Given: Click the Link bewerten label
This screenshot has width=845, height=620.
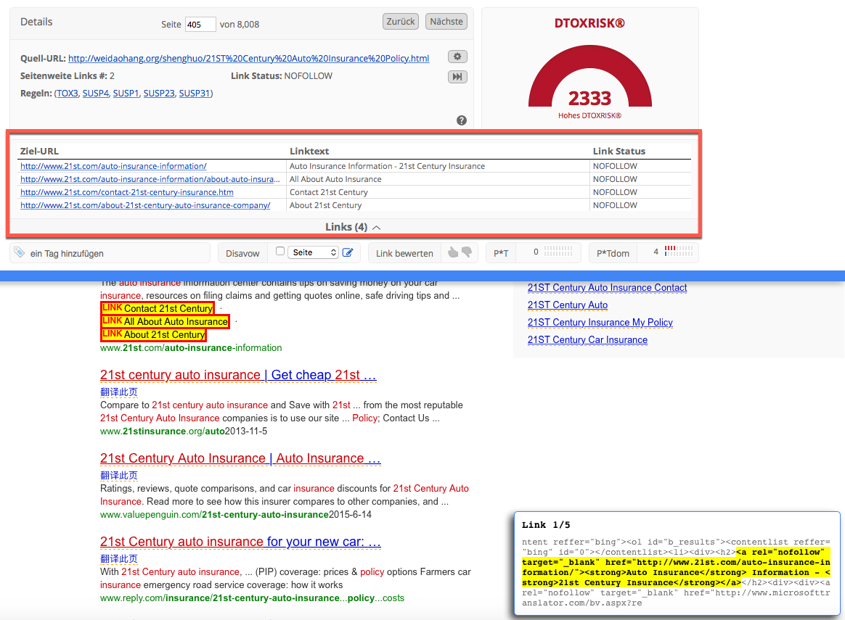Looking at the screenshot, I should point(404,253).
